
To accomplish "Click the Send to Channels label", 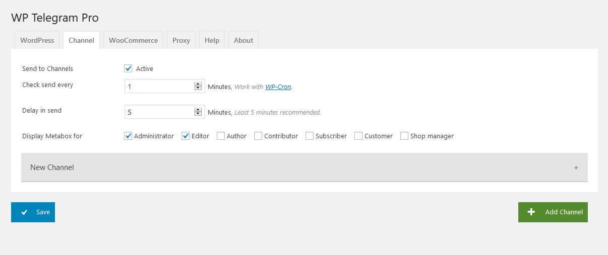I will (47, 68).
